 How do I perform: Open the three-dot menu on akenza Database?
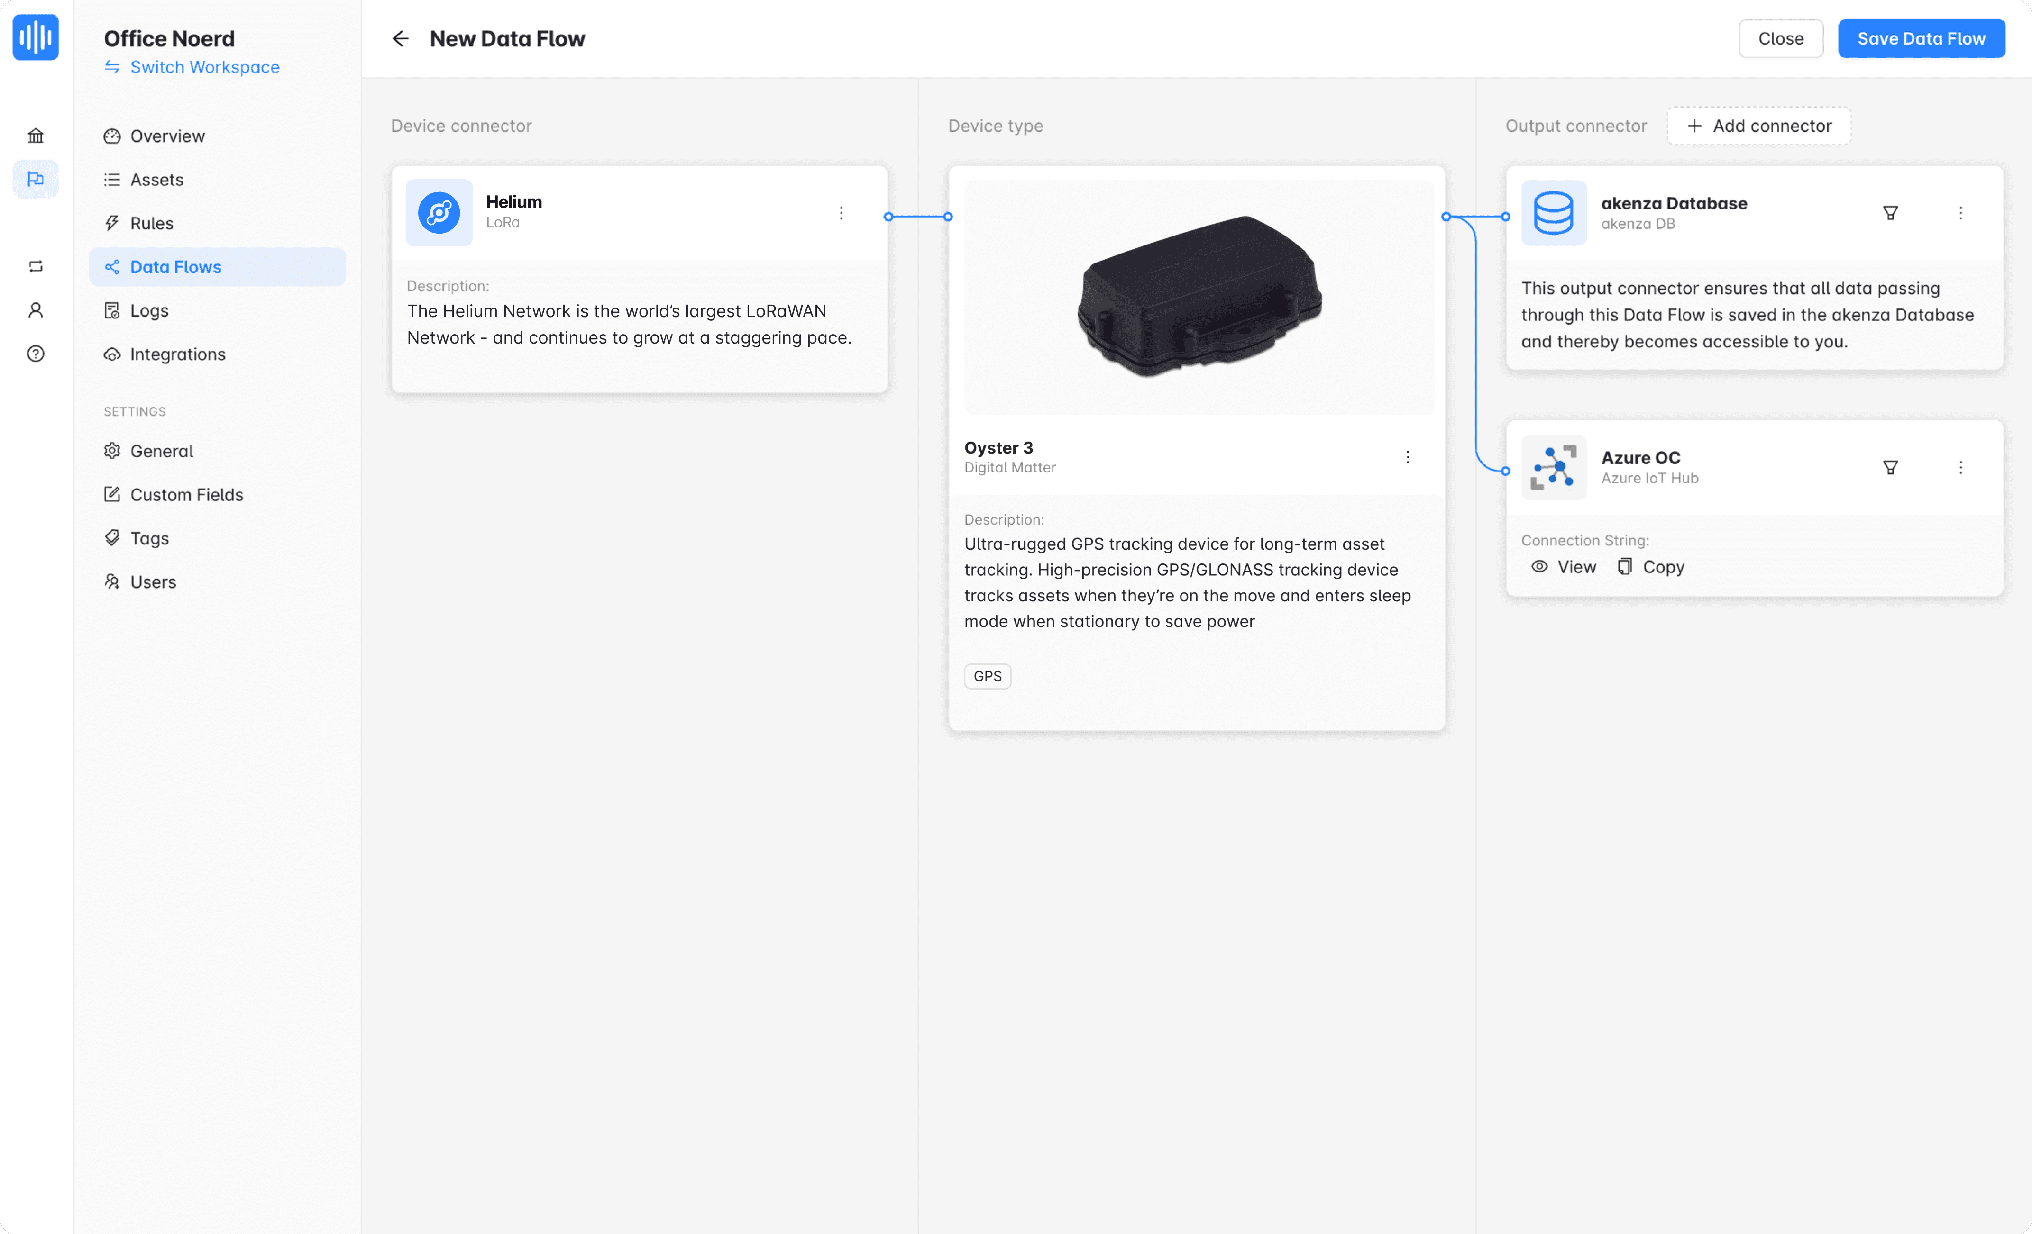tap(1962, 213)
